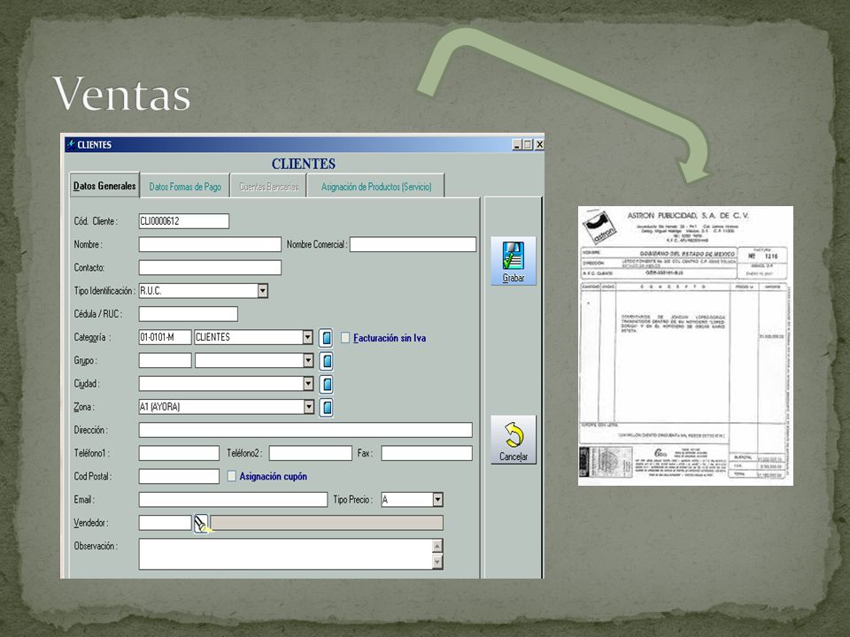The image size is (850, 637).
Task: Click the Cédula / RUC field
Action: point(188,313)
